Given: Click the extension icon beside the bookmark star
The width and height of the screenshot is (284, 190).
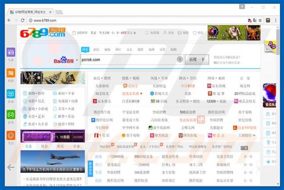Looking at the screenshot, I should pyautogui.click(x=268, y=20).
